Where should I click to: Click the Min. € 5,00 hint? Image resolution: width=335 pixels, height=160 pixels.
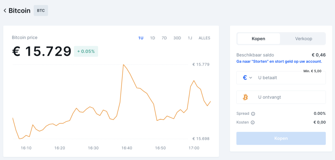click(312, 71)
